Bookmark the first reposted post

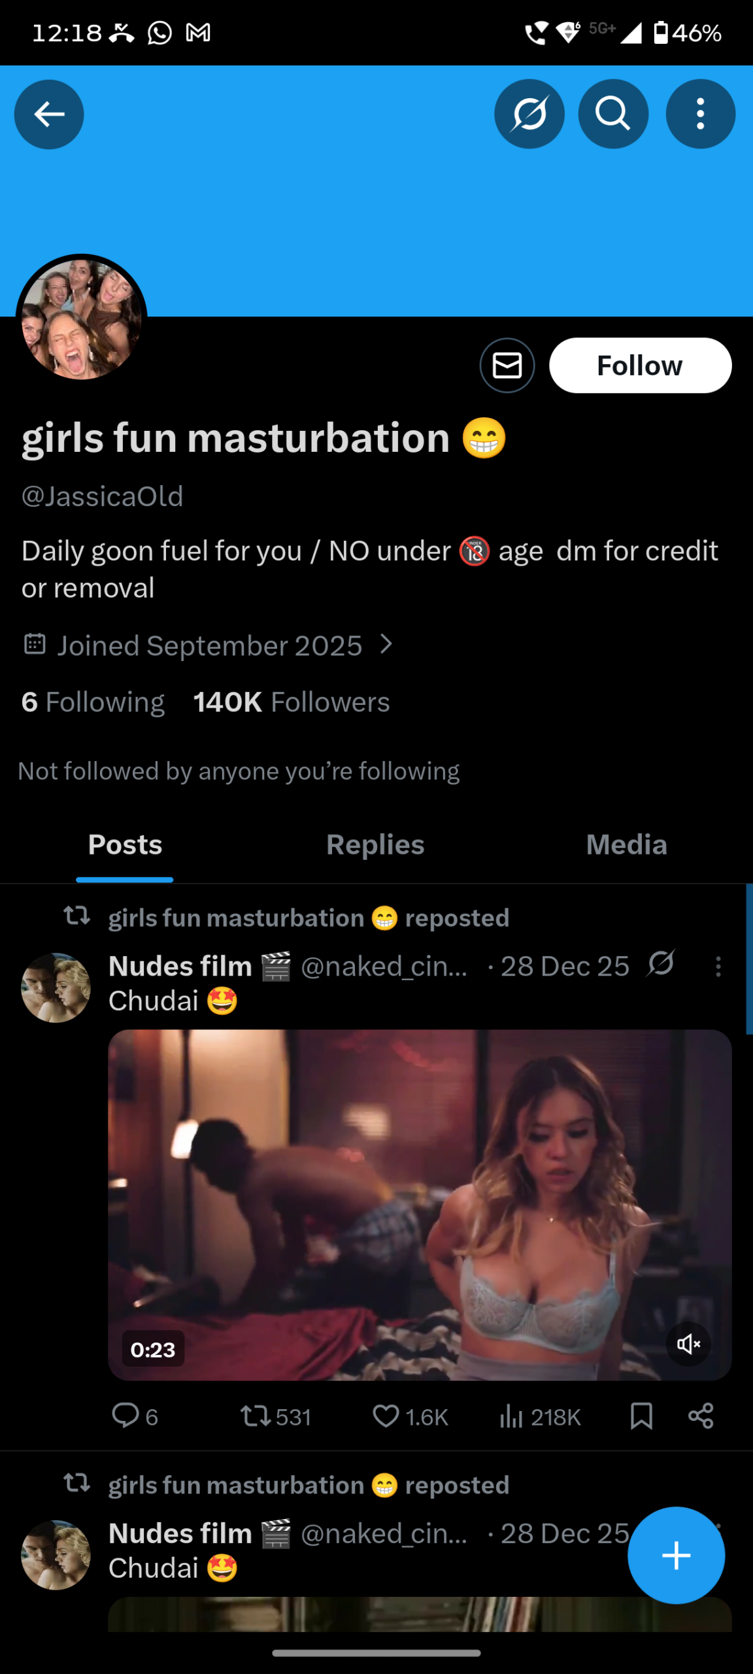point(641,1416)
